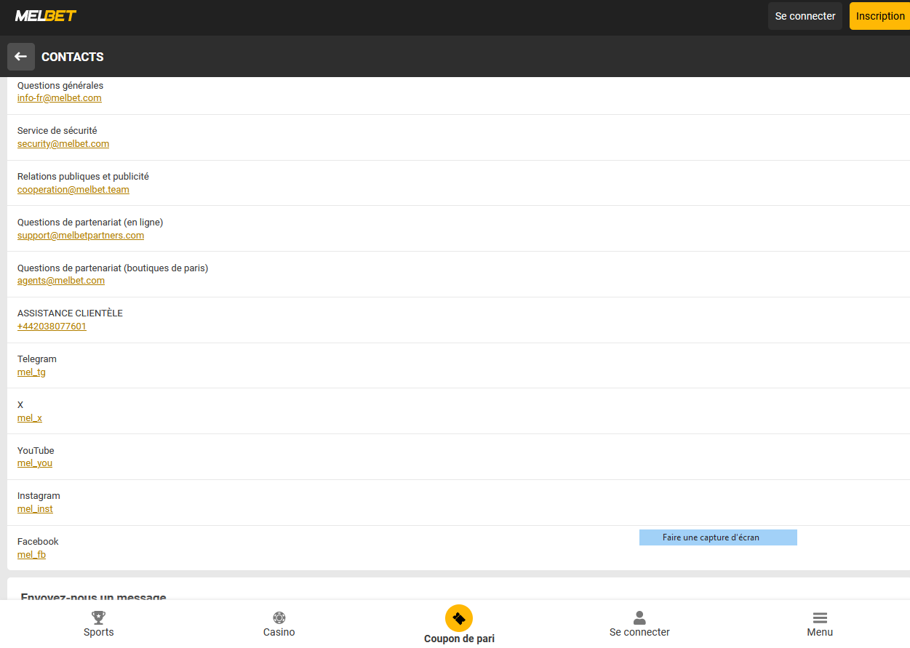Click the ASSISTANCE CLIENTÈLE heading
Screen dimensions: 910x648
(70, 313)
